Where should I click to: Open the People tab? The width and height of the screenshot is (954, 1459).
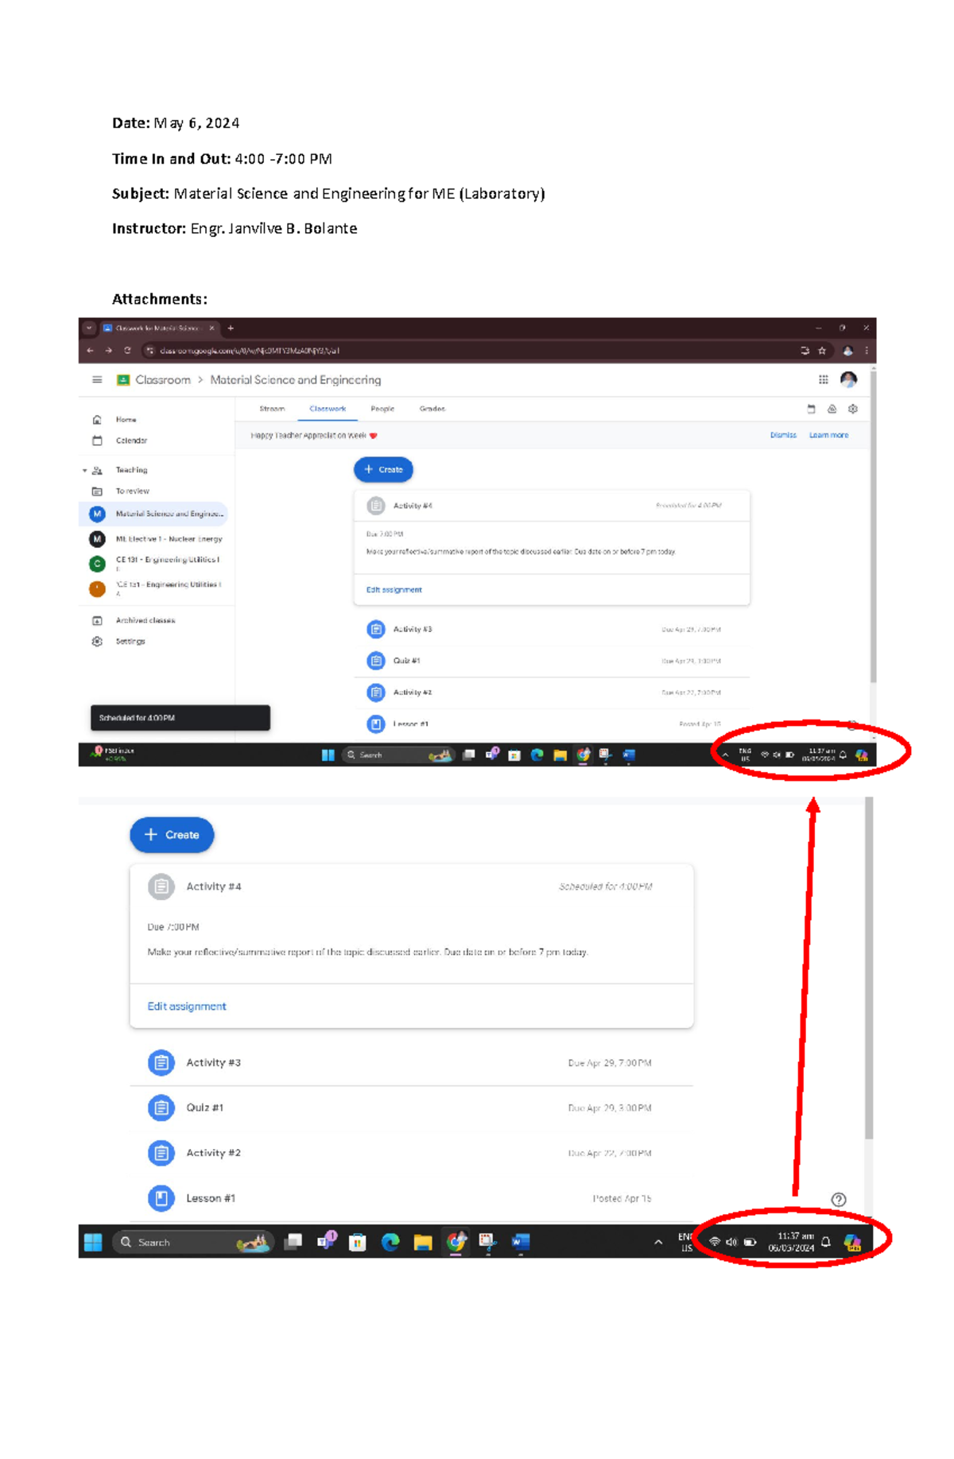[x=382, y=409]
